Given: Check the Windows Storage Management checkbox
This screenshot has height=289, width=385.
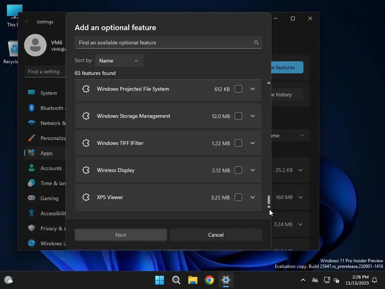Looking at the screenshot, I should click(x=238, y=116).
